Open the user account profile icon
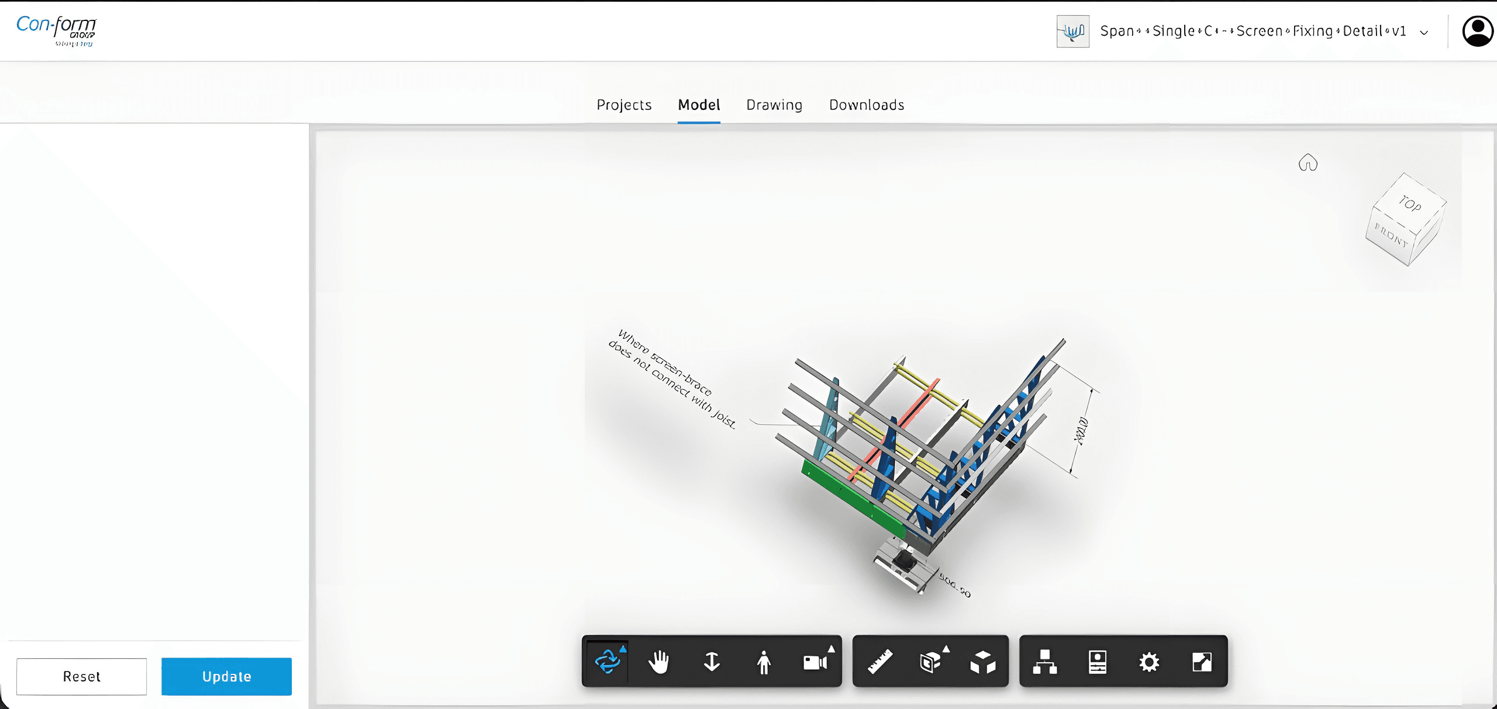 pyautogui.click(x=1478, y=31)
